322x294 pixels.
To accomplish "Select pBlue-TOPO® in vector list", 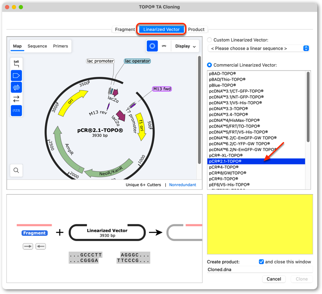I will (x=256, y=85).
